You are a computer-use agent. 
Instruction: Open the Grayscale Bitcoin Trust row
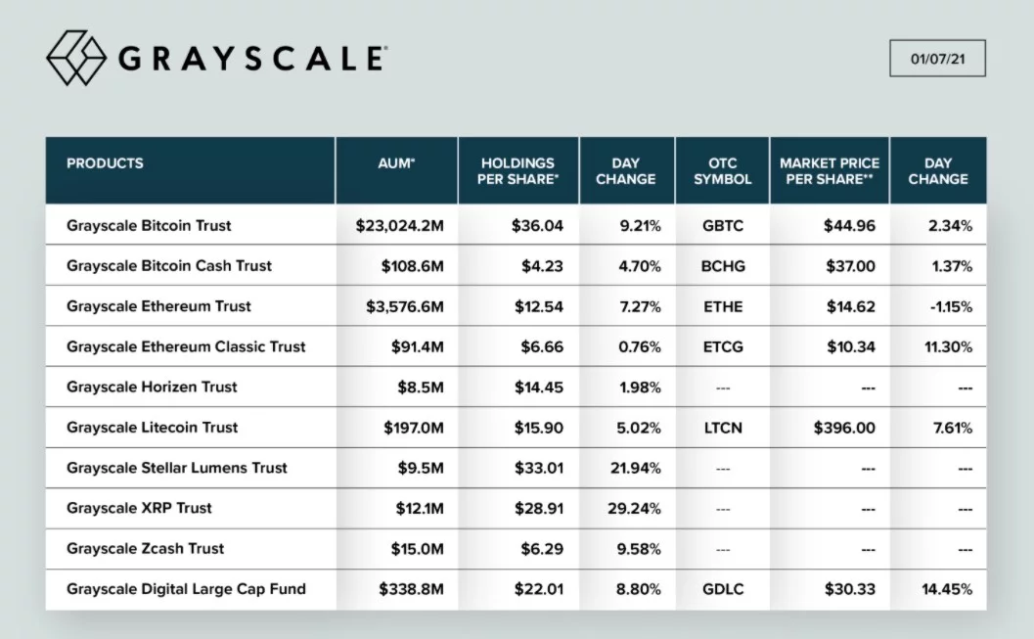click(x=149, y=226)
